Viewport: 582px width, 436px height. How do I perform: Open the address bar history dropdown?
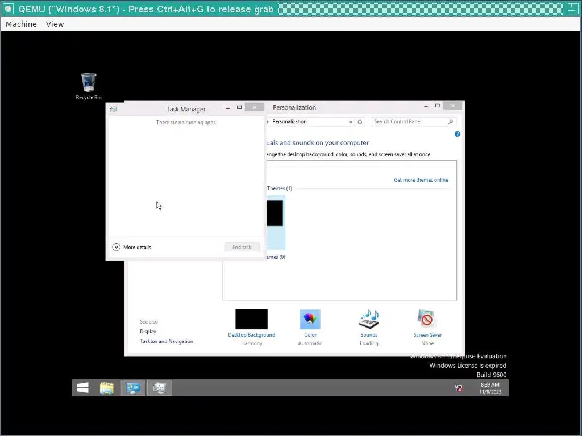tap(350, 121)
